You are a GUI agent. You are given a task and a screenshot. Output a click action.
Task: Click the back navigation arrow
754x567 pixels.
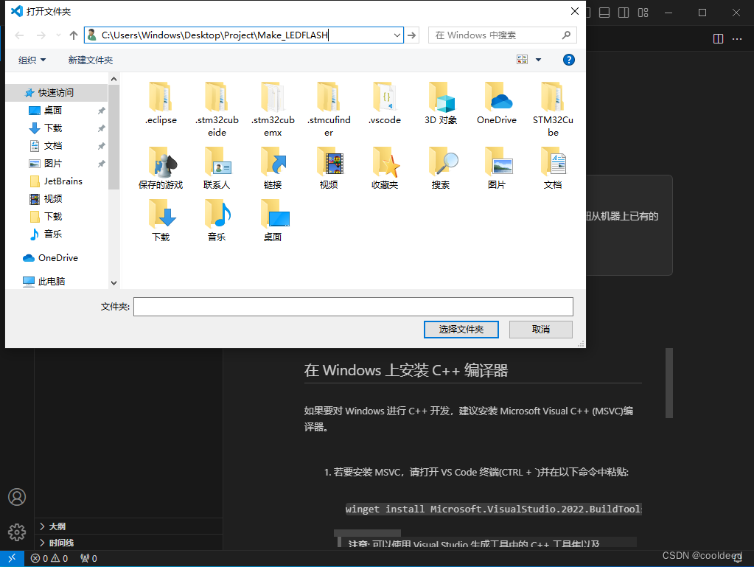pyautogui.click(x=19, y=35)
